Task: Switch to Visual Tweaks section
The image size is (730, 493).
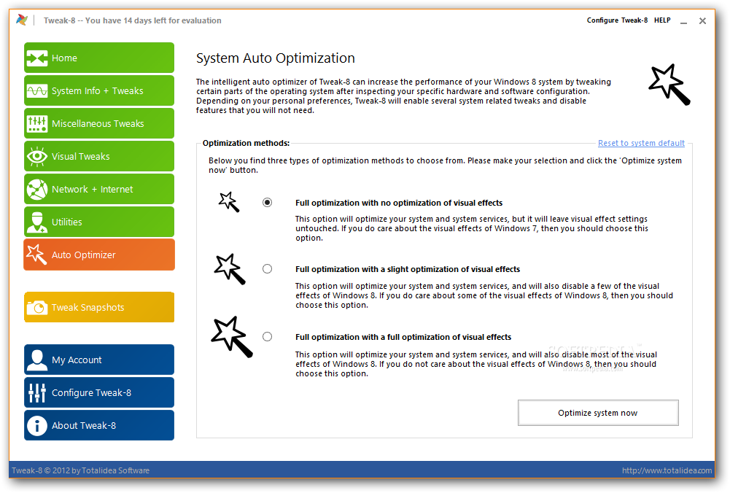Action: pyautogui.click(x=80, y=156)
